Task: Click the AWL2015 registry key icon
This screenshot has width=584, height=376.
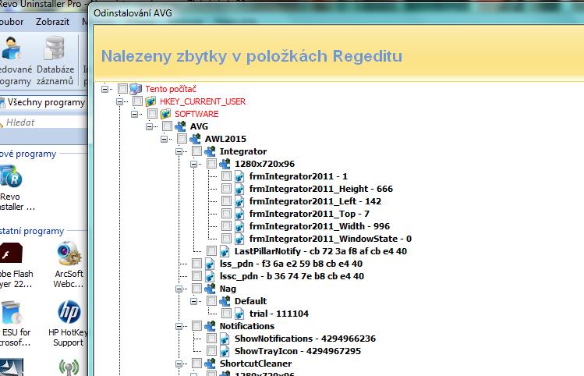Action: [195, 139]
